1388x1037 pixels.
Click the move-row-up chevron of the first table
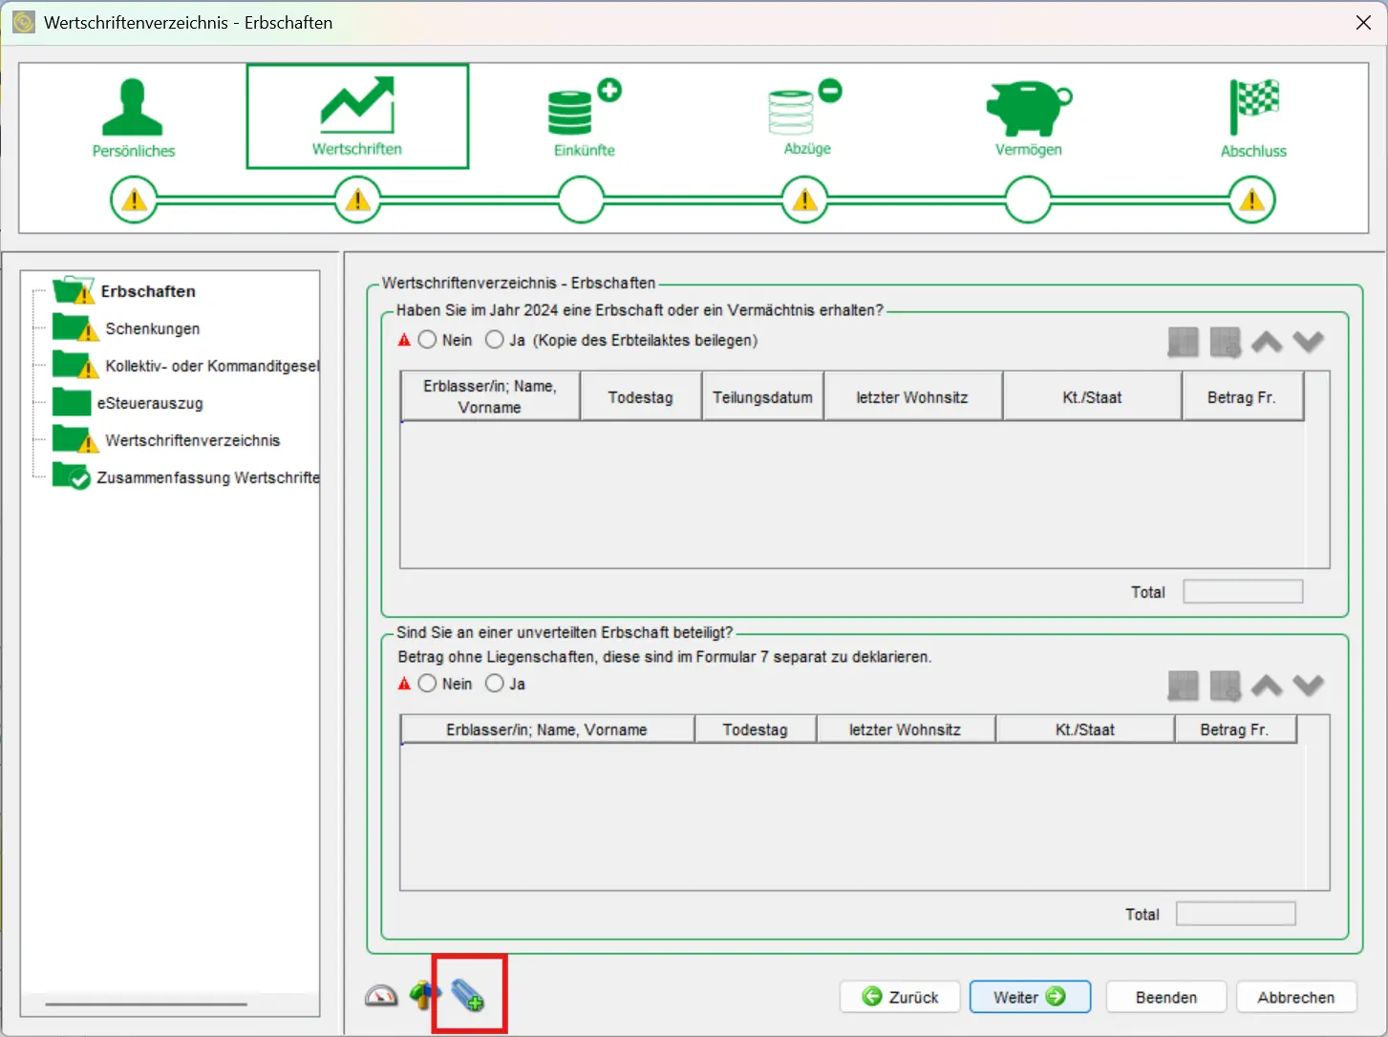coord(1266,342)
